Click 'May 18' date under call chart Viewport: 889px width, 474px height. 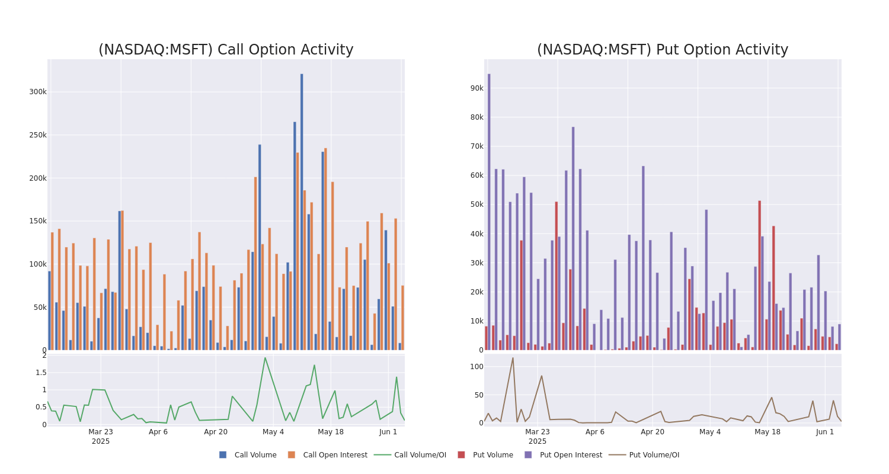[331, 432]
